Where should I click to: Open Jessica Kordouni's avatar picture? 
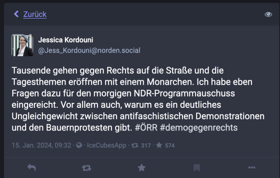click(22, 45)
